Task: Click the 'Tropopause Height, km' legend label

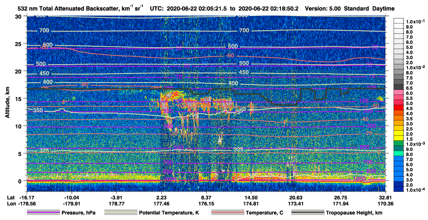Action: [x=354, y=213]
